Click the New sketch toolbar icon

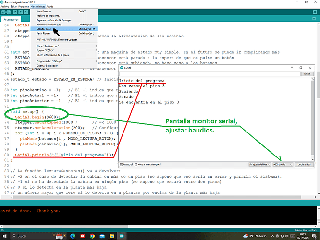[x=15, y=12]
